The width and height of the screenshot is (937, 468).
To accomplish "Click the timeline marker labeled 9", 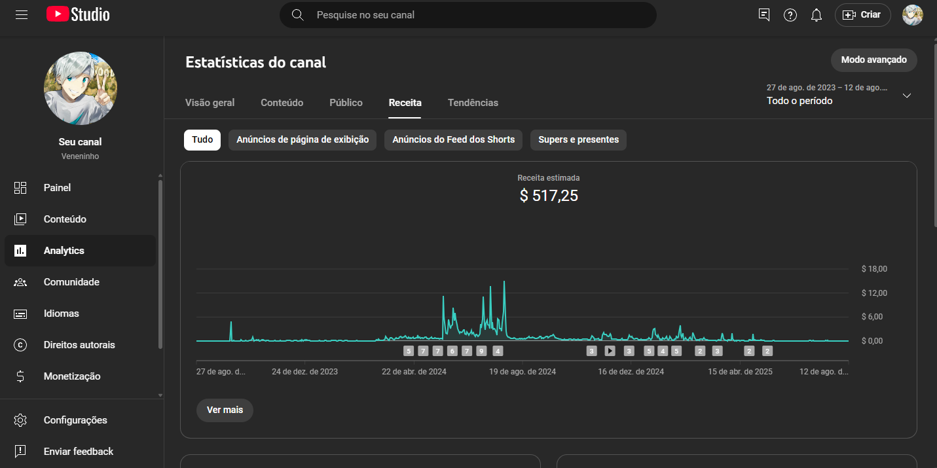I will click(x=482, y=351).
